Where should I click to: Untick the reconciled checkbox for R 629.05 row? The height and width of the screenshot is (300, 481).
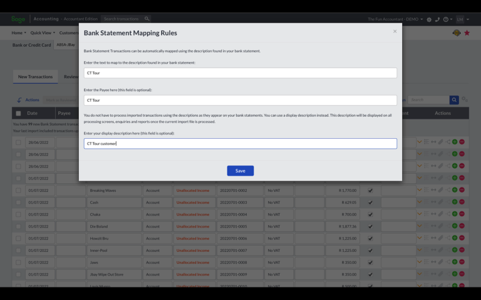370,202
